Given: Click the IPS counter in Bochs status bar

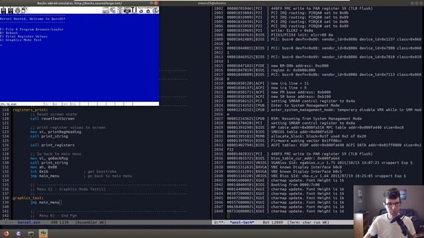Looking at the screenshot, I should pos(9,104).
